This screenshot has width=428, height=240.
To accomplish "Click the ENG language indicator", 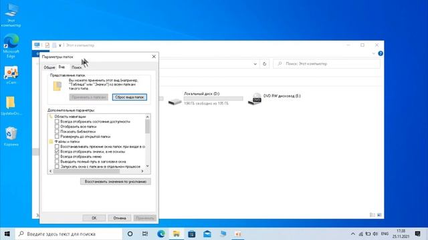I will coord(385,234).
